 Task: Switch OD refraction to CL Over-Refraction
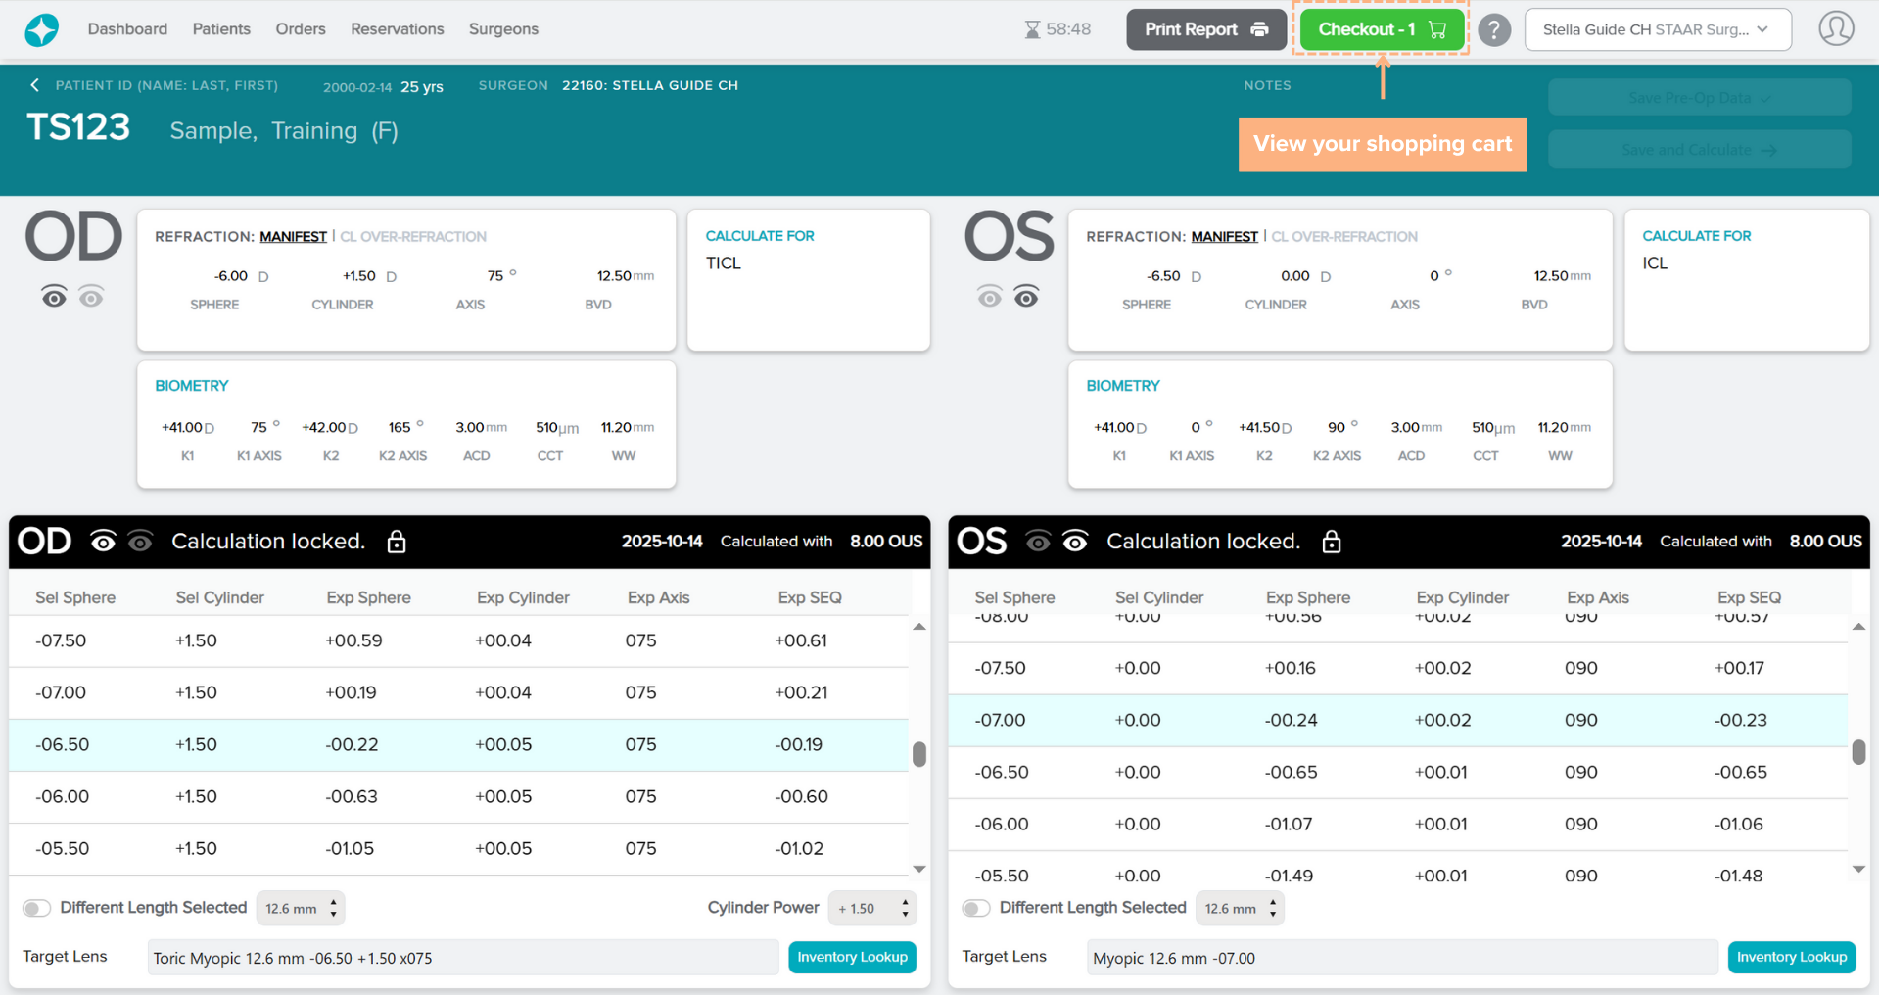coord(412,237)
